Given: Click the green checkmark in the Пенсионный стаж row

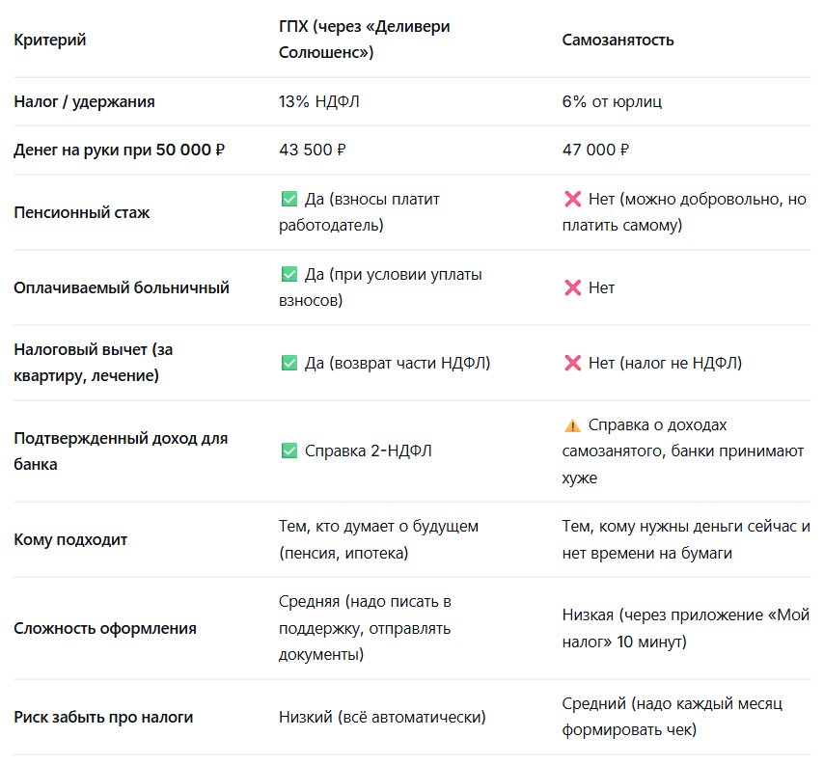Looking at the screenshot, I should tap(288, 200).
